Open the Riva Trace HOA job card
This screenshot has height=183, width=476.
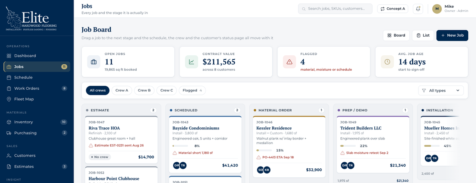click(x=121, y=140)
